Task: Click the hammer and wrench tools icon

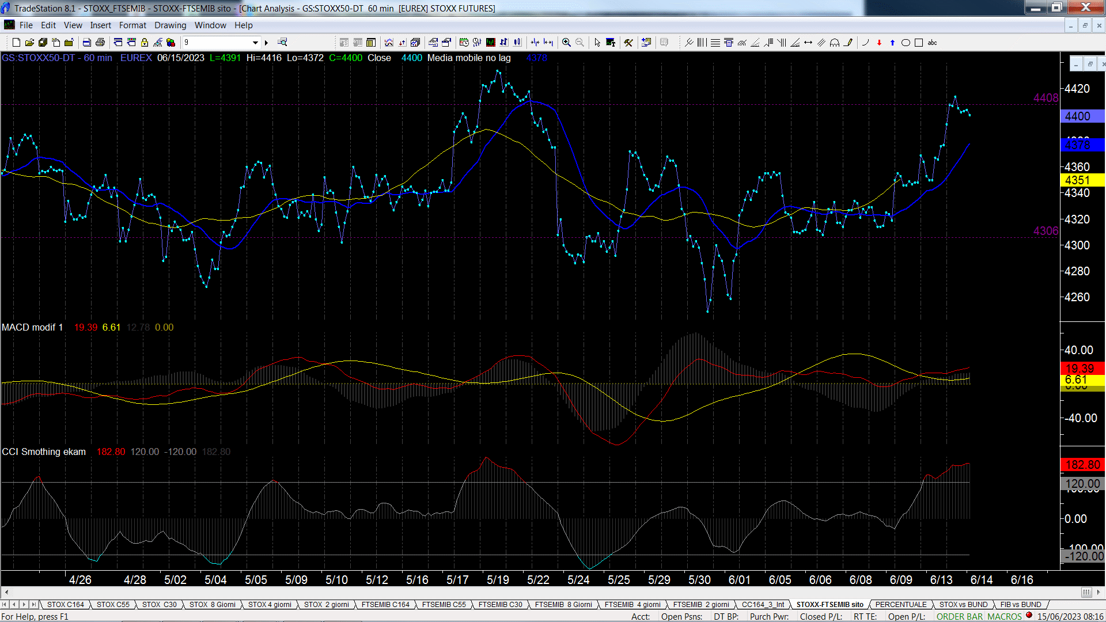Action: click(628, 43)
